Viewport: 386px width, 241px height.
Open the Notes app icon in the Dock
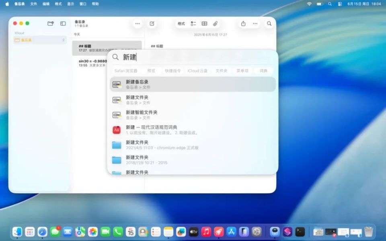168,232
